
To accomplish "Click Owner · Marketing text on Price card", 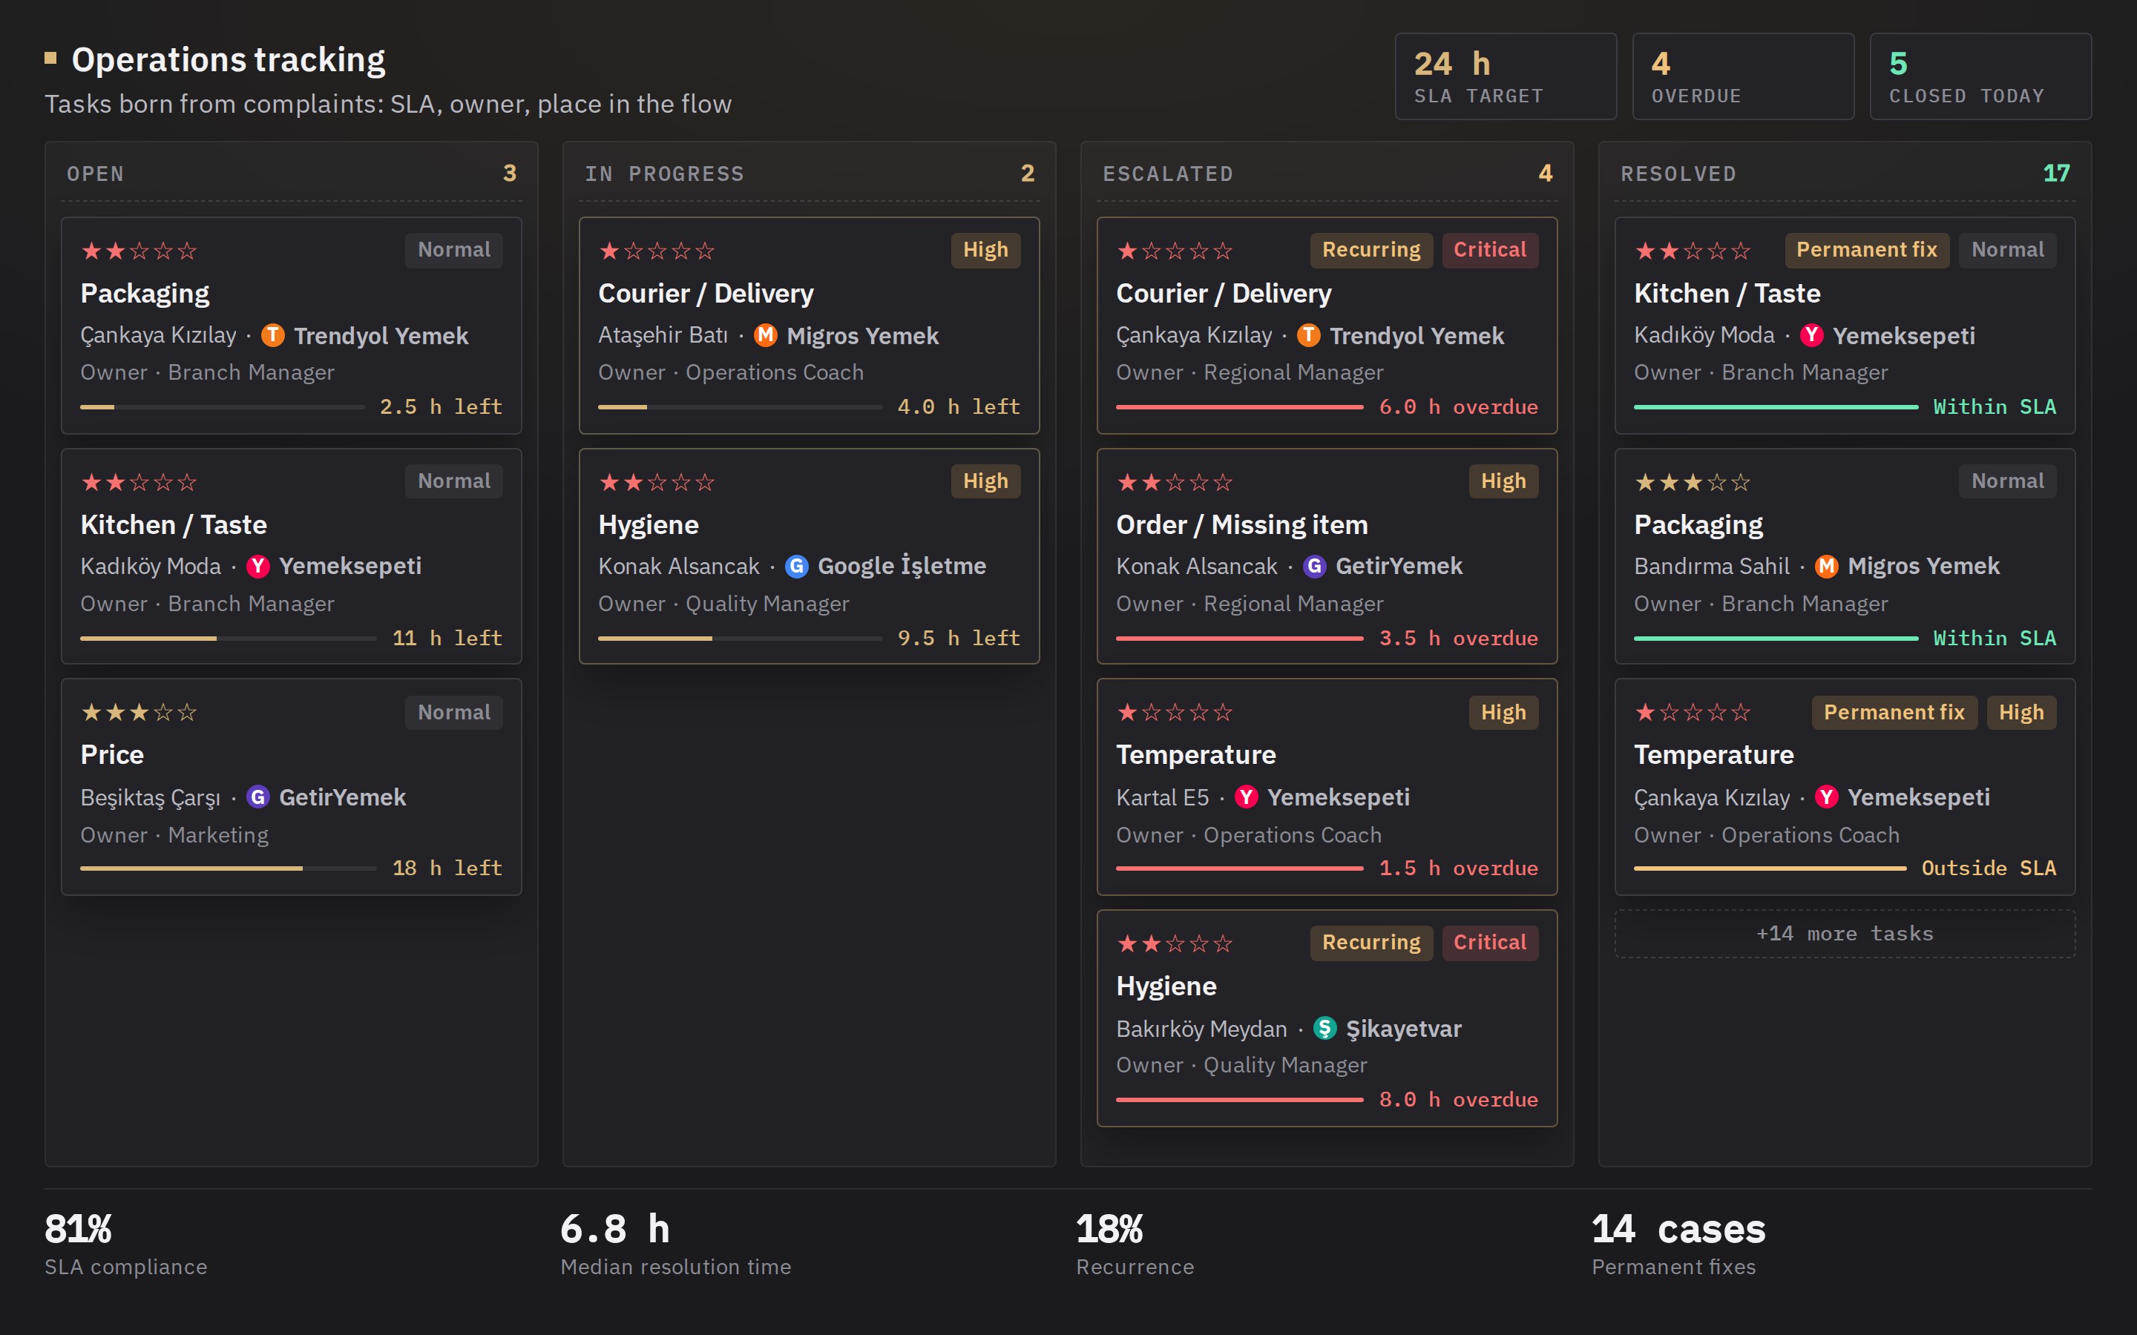I will pyautogui.click(x=174, y=835).
